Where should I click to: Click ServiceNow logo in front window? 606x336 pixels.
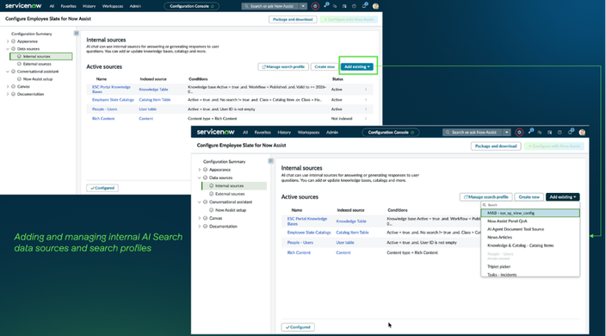pyautogui.click(x=216, y=132)
